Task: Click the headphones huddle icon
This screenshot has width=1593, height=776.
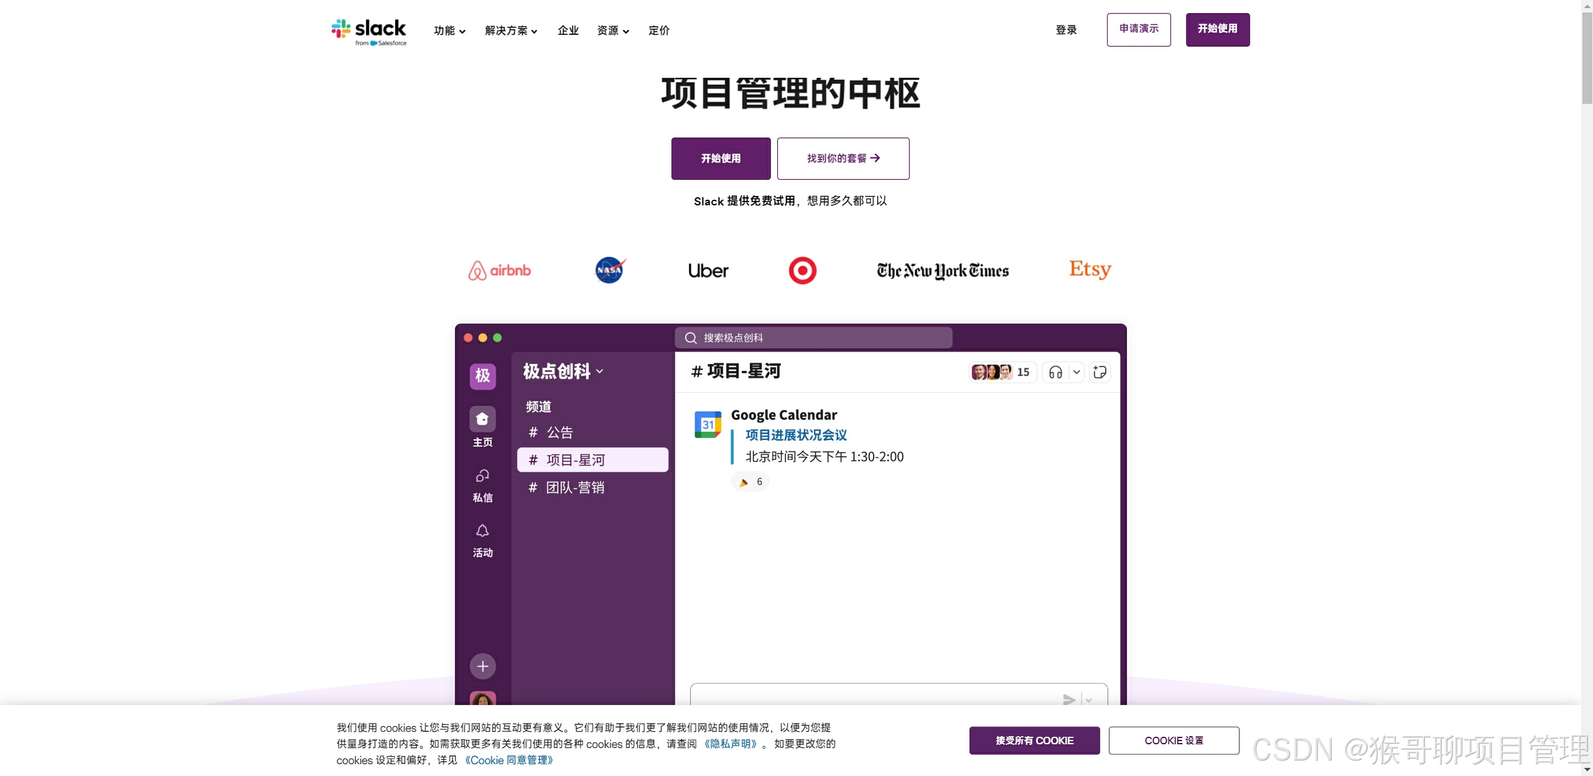Action: [x=1055, y=372]
